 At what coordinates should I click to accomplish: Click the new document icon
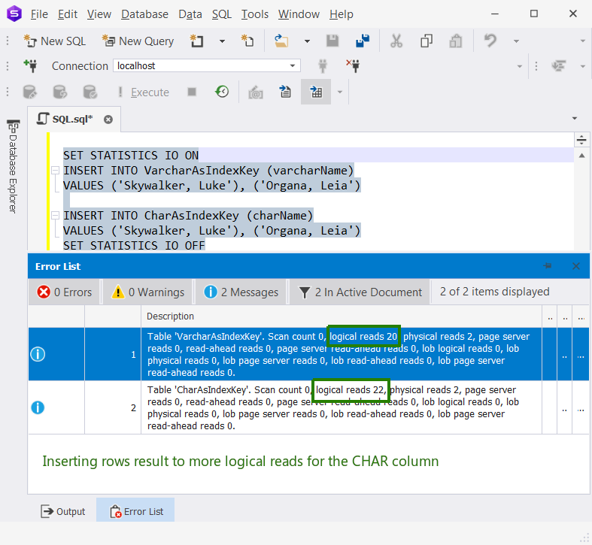click(196, 41)
